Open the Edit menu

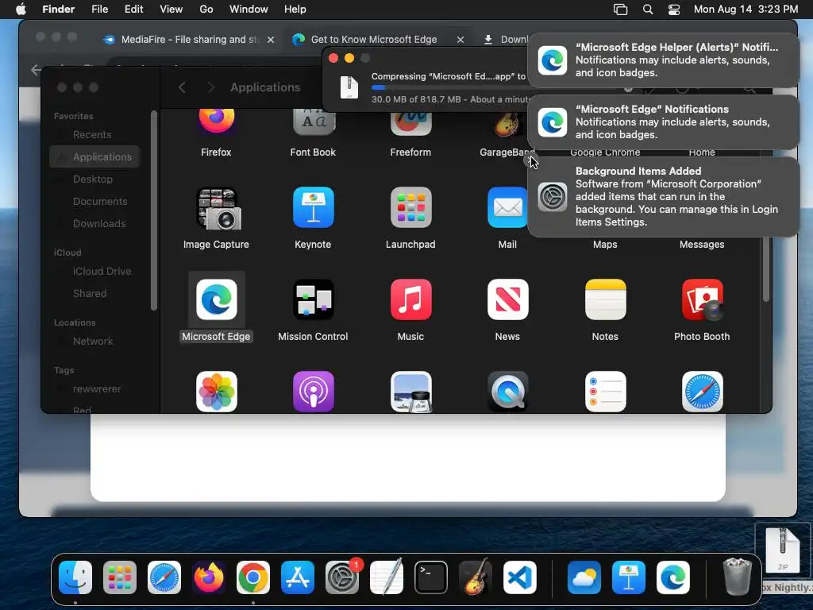(x=133, y=10)
